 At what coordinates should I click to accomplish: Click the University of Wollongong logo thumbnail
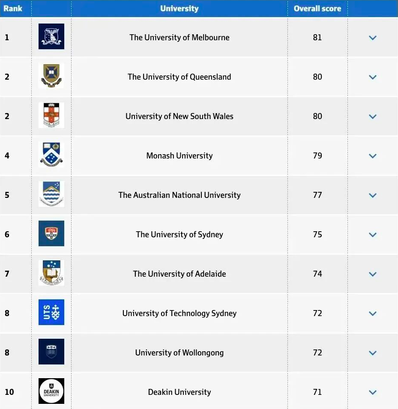pyautogui.click(x=51, y=352)
